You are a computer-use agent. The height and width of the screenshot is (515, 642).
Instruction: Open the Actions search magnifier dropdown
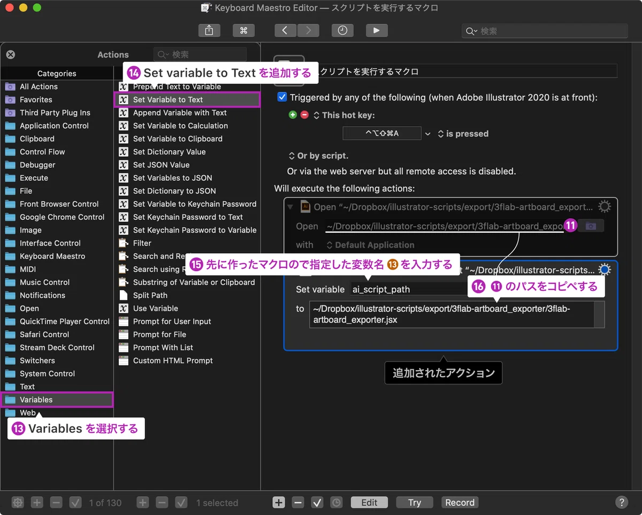point(163,55)
